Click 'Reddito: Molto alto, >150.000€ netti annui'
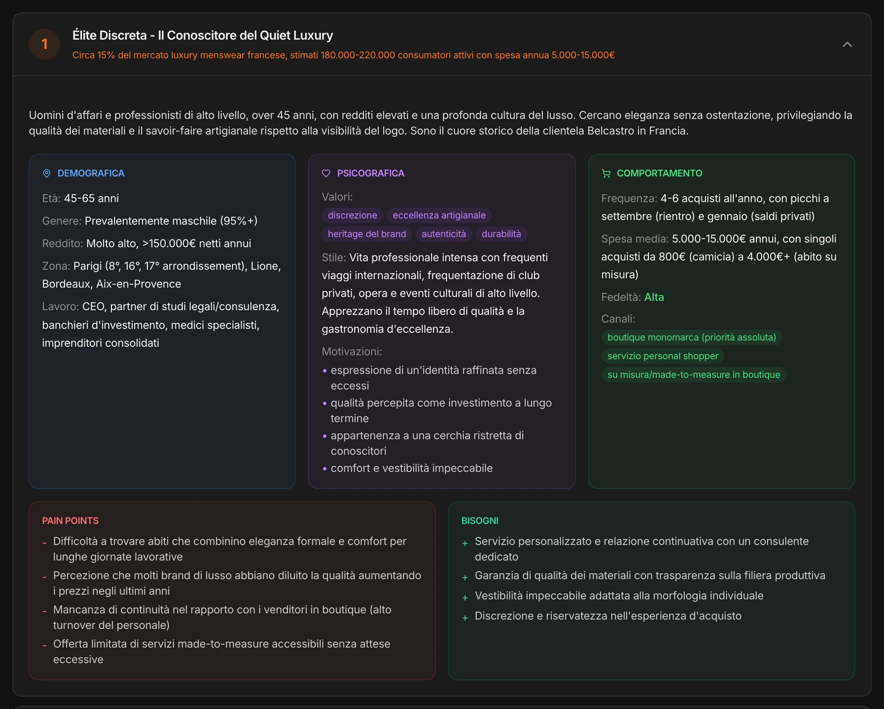 click(x=146, y=243)
